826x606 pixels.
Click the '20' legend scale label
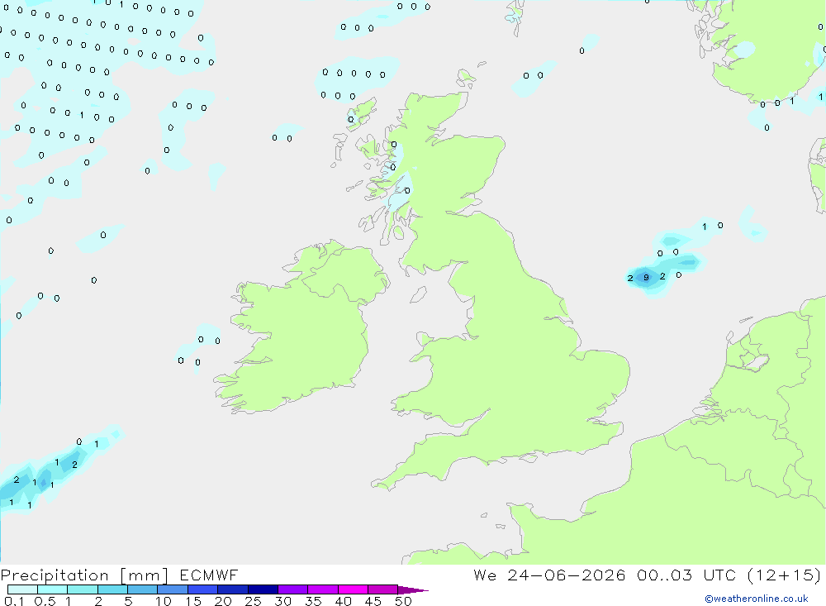pyautogui.click(x=223, y=601)
